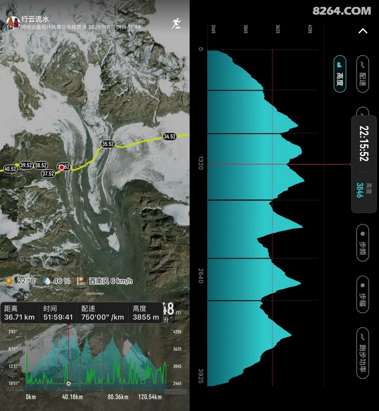
Task: Tap the 34.52 kilometer marker on the route
Action: pyautogui.click(x=170, y=136)
